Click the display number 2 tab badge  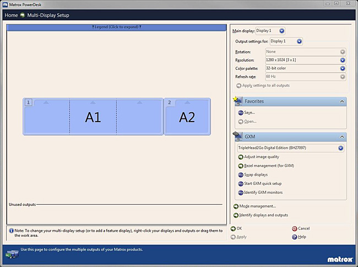click(170, 102)
